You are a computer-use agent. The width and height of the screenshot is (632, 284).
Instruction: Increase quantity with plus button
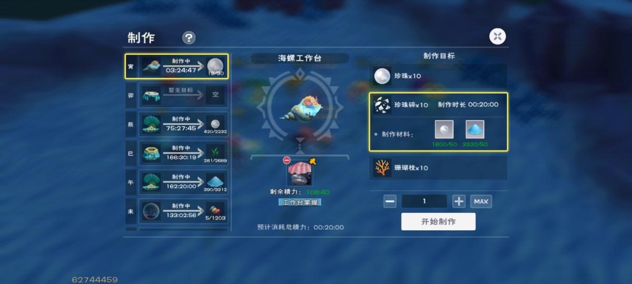459,201
